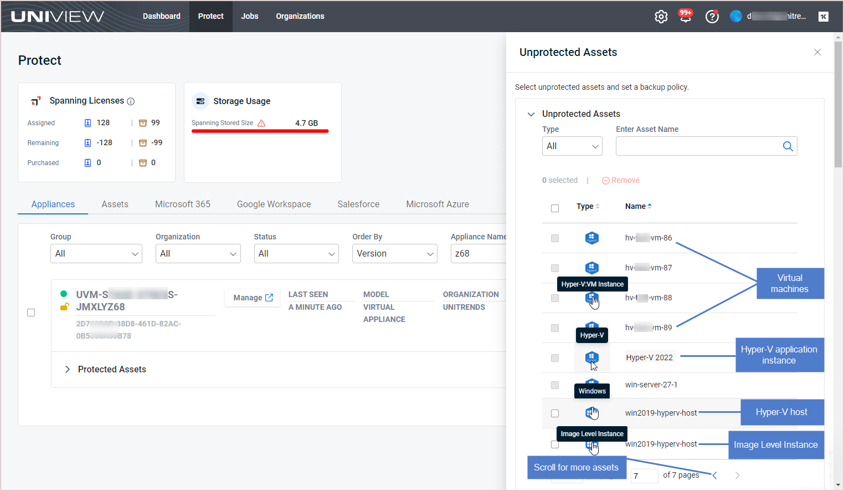Click the Name column sort arrow
Screen dimensions: 844x491
pos(650,206)
